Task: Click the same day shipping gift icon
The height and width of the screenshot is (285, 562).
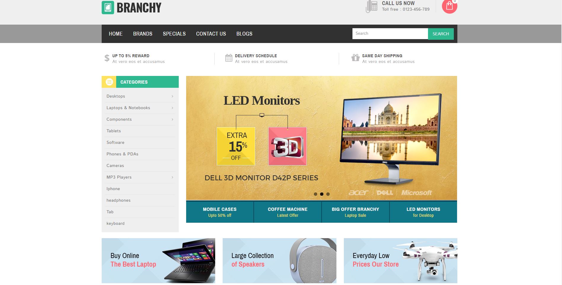Action: [355, 58]
